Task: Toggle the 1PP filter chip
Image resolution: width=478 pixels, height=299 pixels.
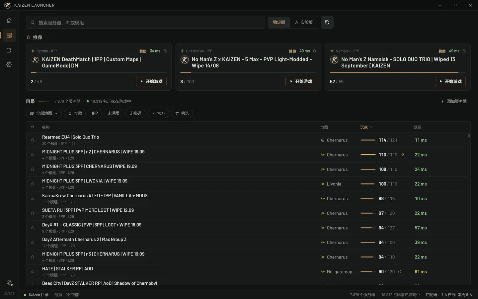Action: point(95,113)
